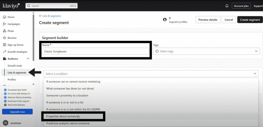Click the Flows icon in sidebar
263x127 pixels.
pyautogui.click(x=4, y=31)
